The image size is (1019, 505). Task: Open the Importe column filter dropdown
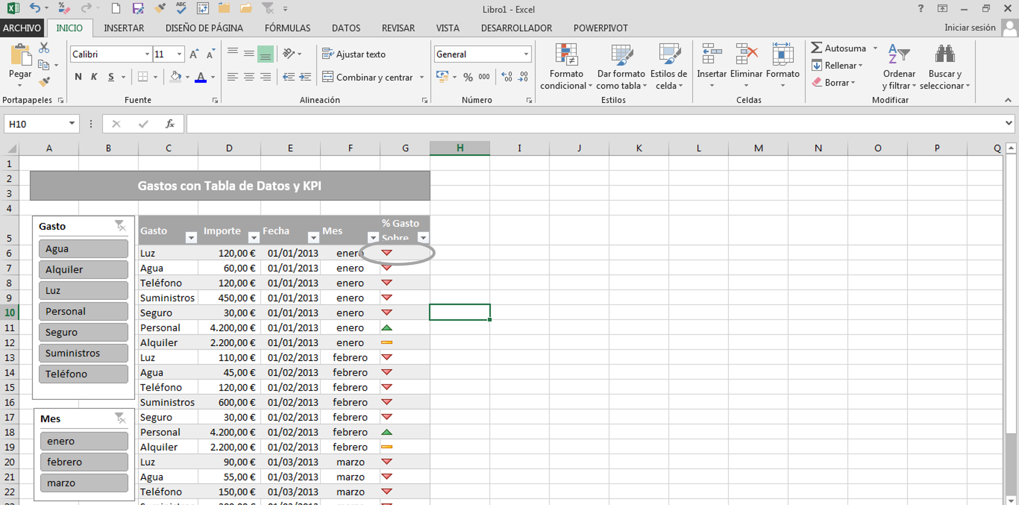(253, 237)
